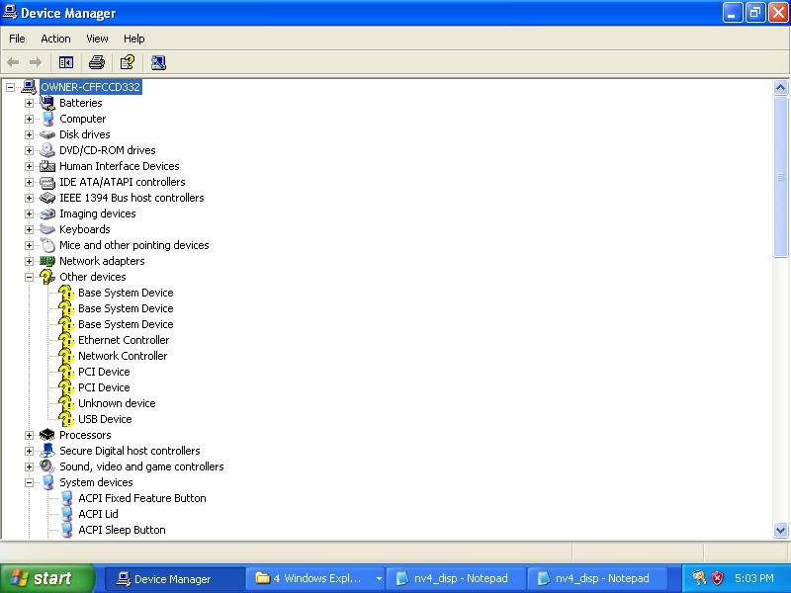Open the View menu
The height and width of the screenshot is (593, 791).
tap(97, 39)
